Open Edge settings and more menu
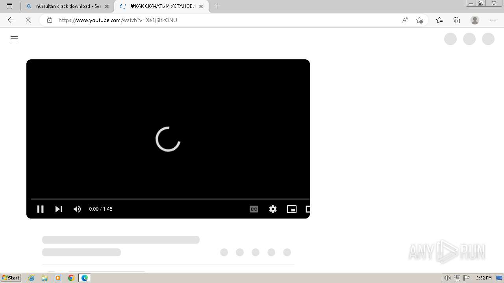Image resolution: width=504 pixels, height=283 pixels. (x=493, y=20)
